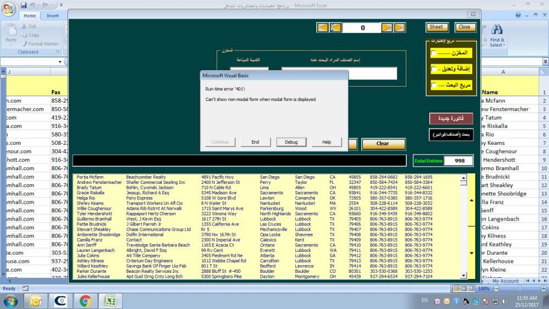549x309 pixels.
Task: Click Help in the runtime error dialog
Action: coord(327,142)
